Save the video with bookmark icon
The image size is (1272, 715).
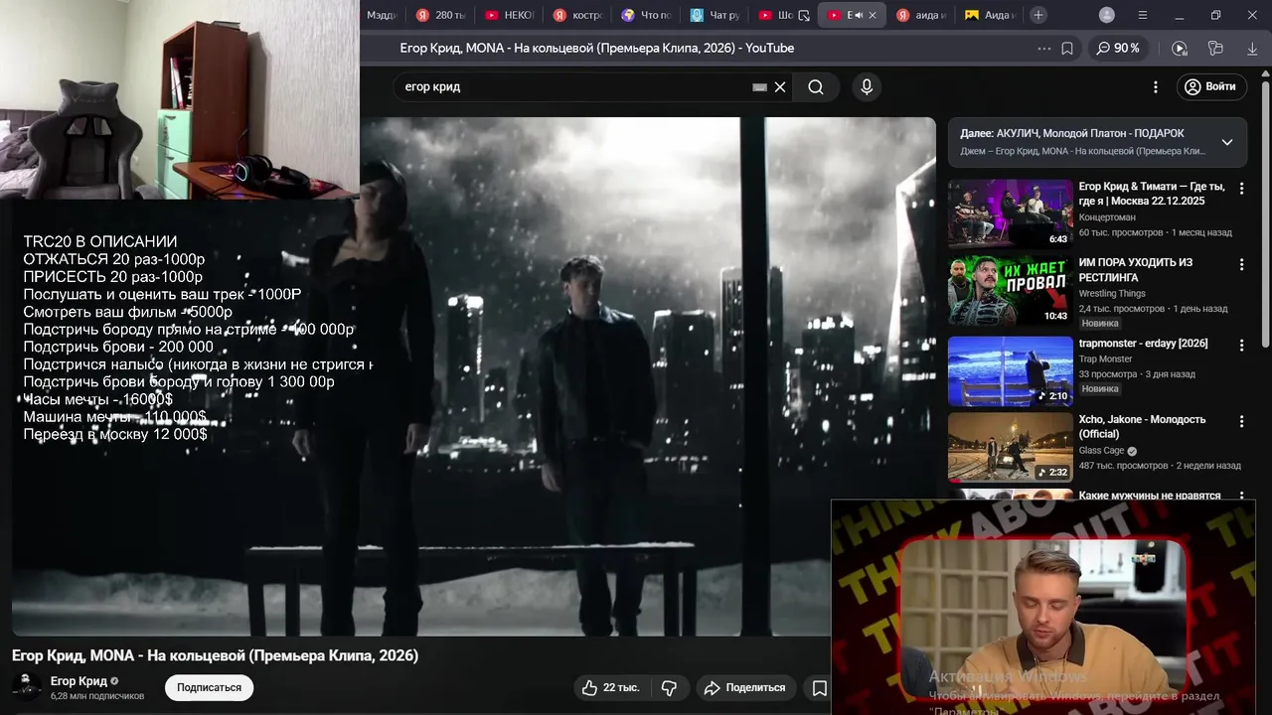(819, 687)
